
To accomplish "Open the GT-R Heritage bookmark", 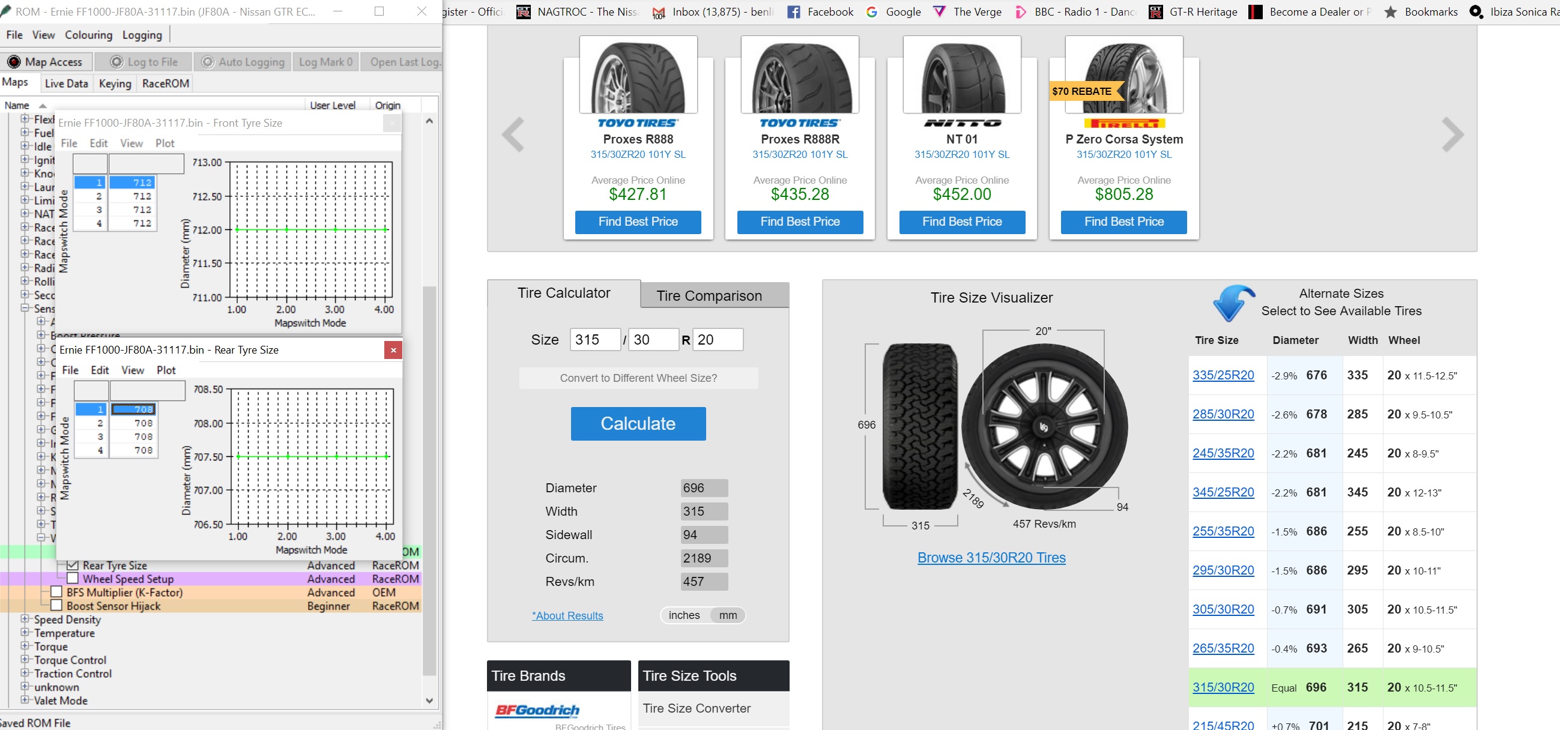I will 1193,11.
